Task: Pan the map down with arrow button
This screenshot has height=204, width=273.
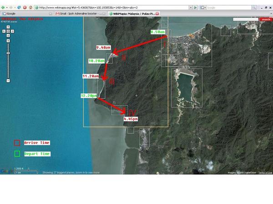Action: 8,35
